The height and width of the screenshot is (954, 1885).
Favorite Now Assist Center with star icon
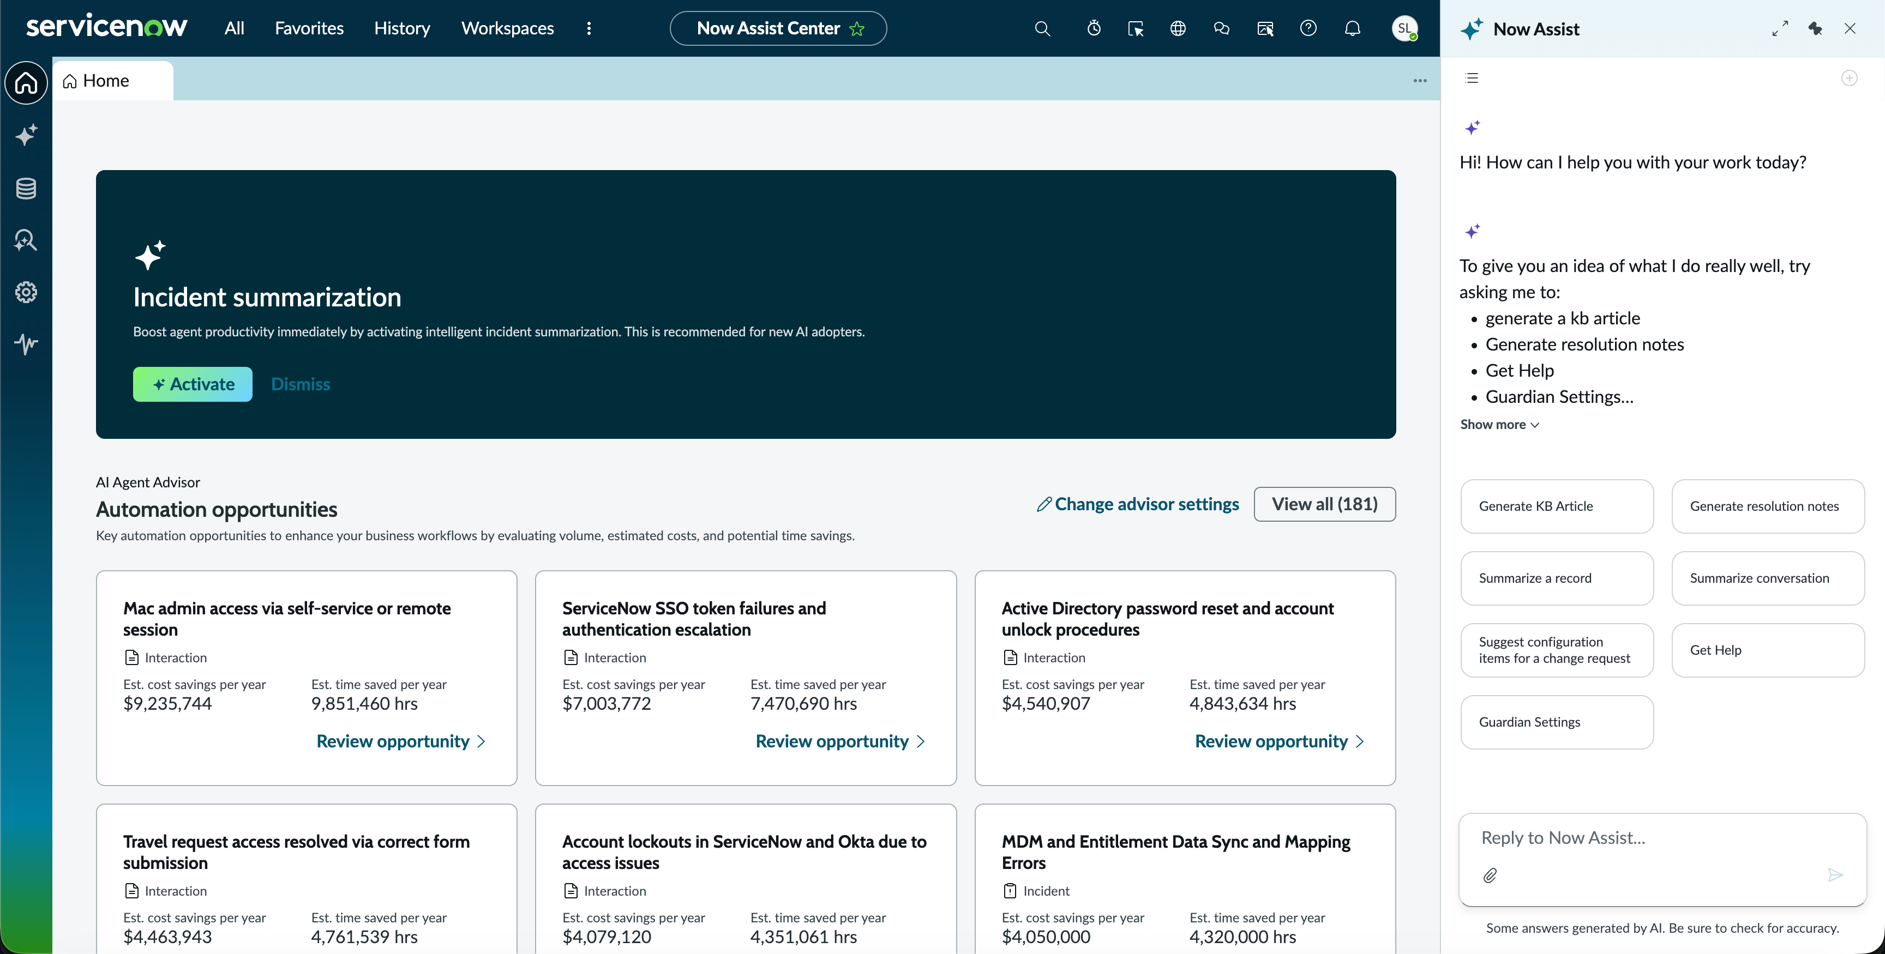857,28
